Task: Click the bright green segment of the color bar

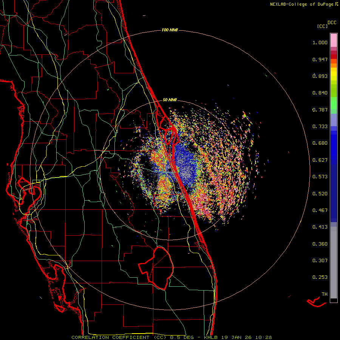Action: (334, 103)
